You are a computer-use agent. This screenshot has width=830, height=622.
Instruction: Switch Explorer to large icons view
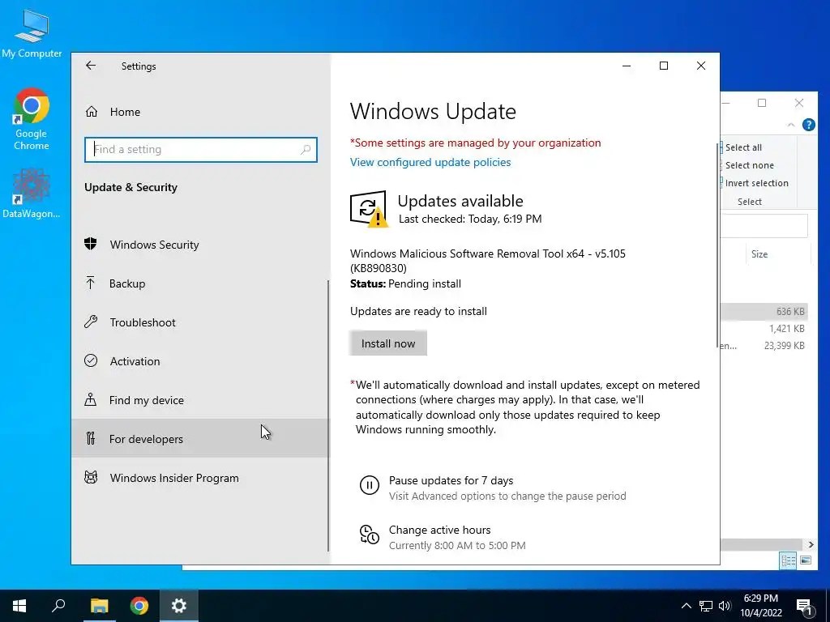click(806, 560)
